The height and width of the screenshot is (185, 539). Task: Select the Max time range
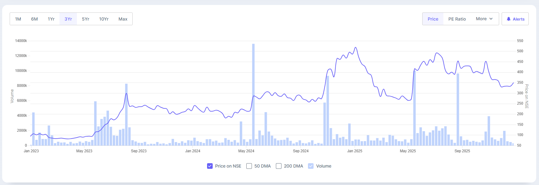[x=123, y=19]
